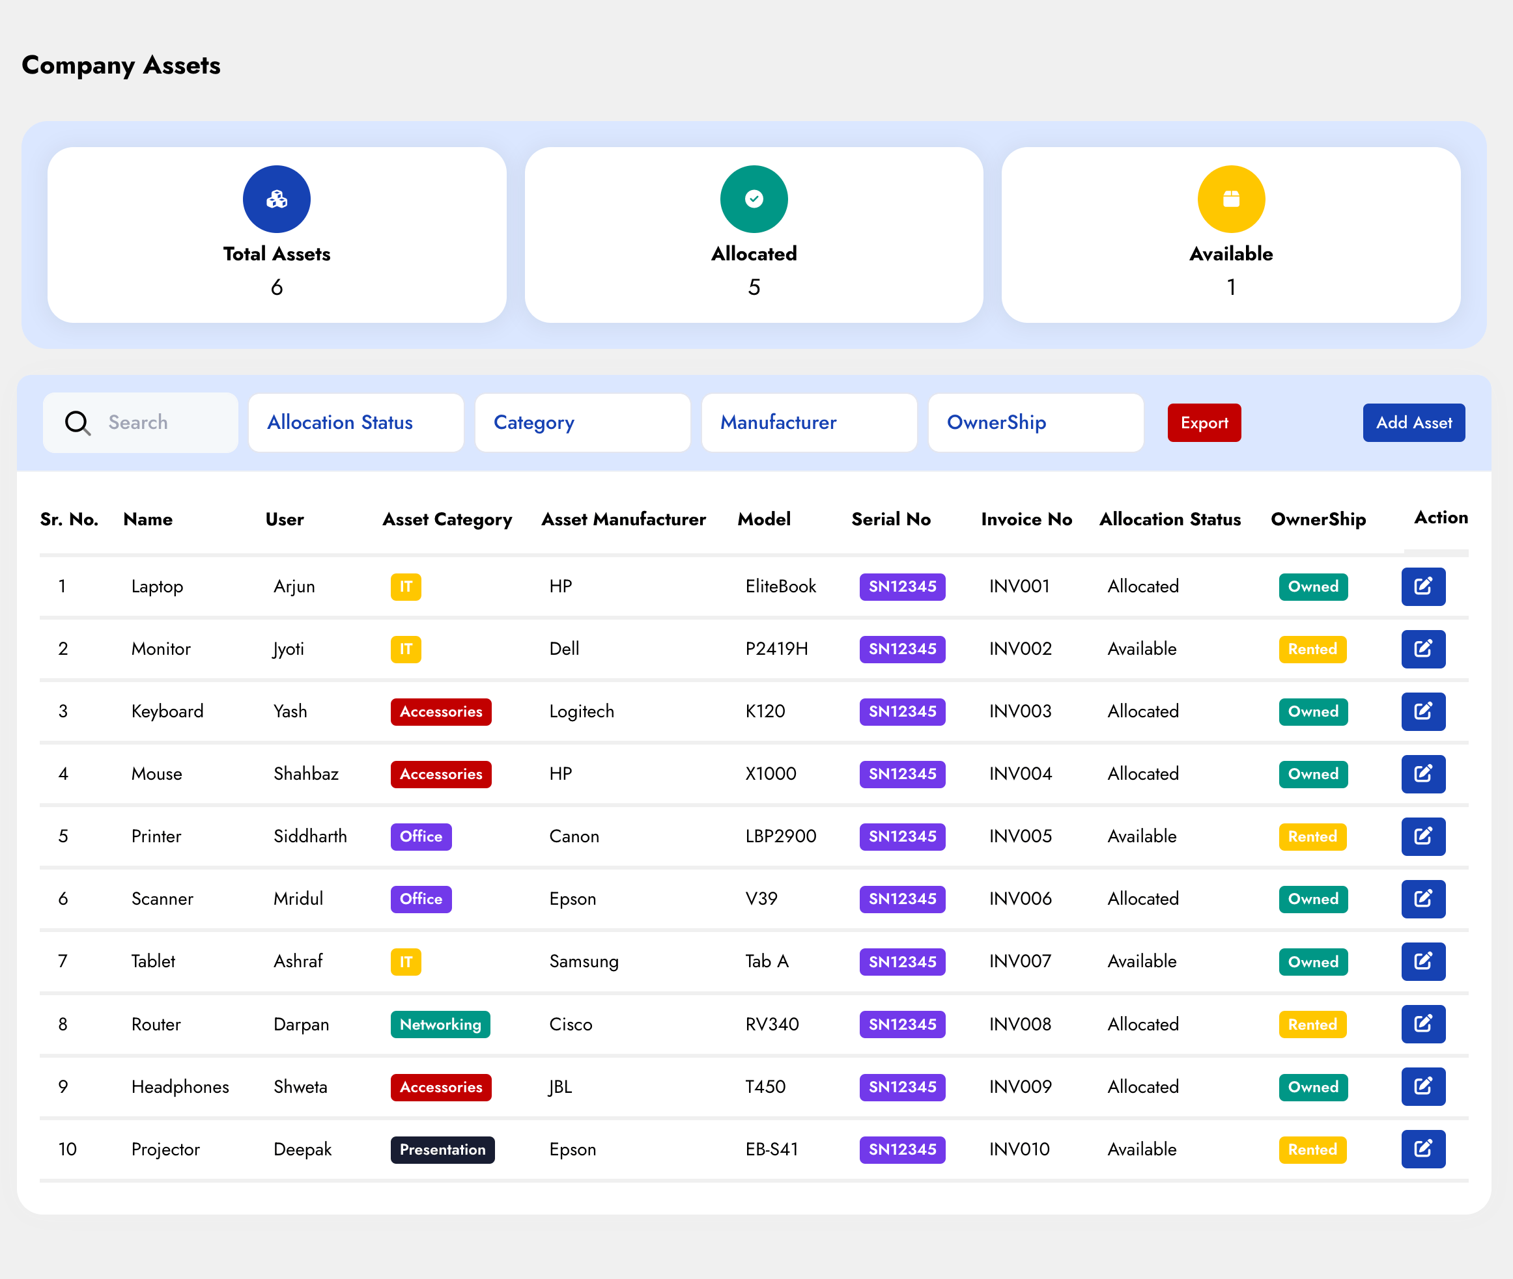Image resolution: width=1513 pixels, height=1279 pixels.
Task: Expand the OwnerShip filter dropdown
Action: point(1035,422)
